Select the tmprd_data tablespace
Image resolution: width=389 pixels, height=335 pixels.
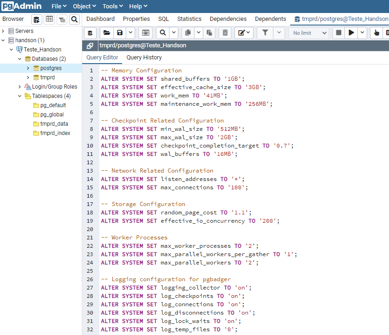tap(54, 124)
